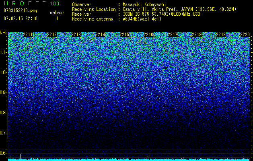Click the 0.6 frequency axis label
This screenshot has height=161, width=253.
coord(3,153)
